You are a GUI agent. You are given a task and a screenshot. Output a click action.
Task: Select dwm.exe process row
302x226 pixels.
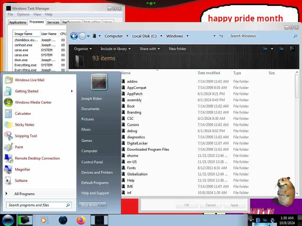(x=40, y=60)
